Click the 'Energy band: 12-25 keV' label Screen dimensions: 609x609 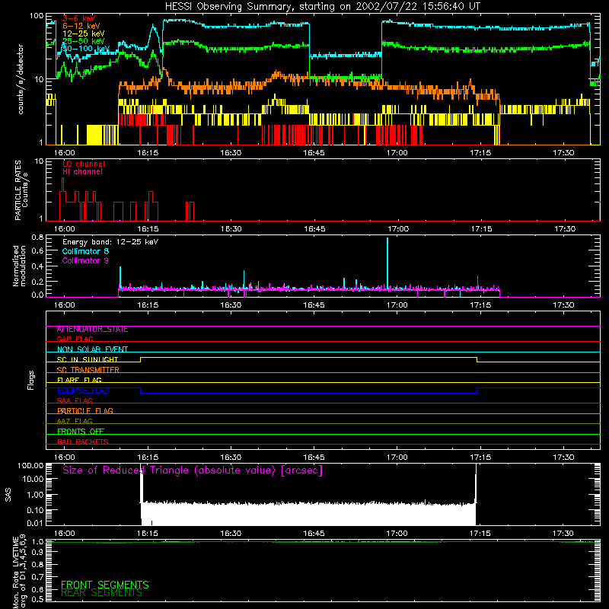(110, 242)
